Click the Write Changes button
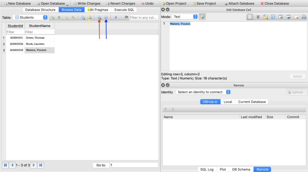 click(x=87, y=3)
